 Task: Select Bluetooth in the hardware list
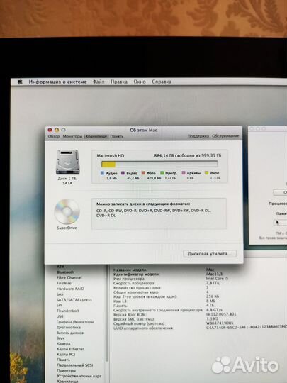click(x=65, y=272)
